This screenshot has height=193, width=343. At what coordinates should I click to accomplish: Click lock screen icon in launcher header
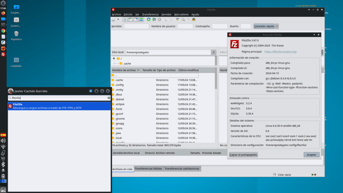pos(96,91)
